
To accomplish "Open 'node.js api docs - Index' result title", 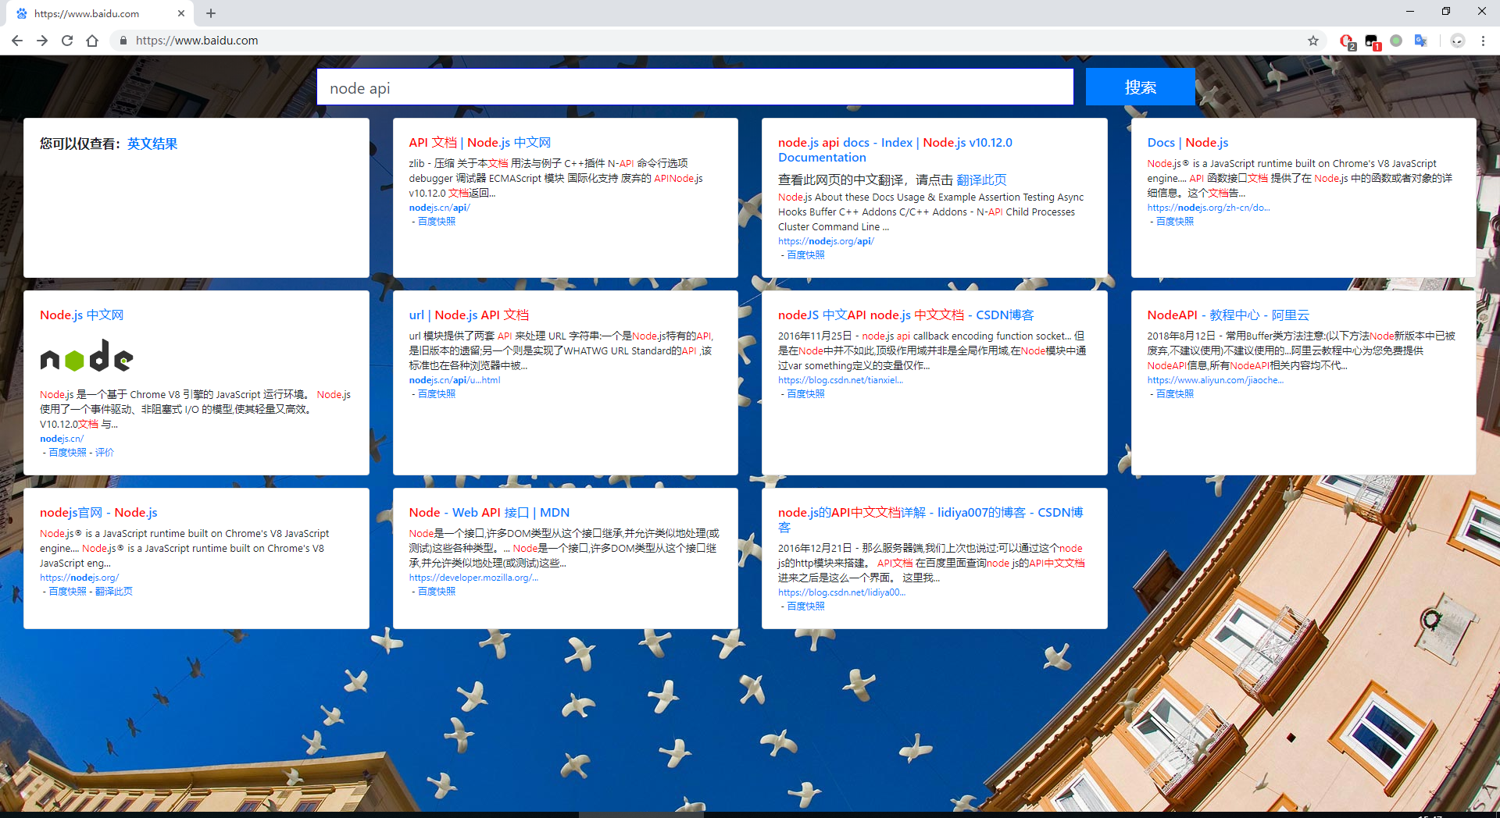I will 895,150.
